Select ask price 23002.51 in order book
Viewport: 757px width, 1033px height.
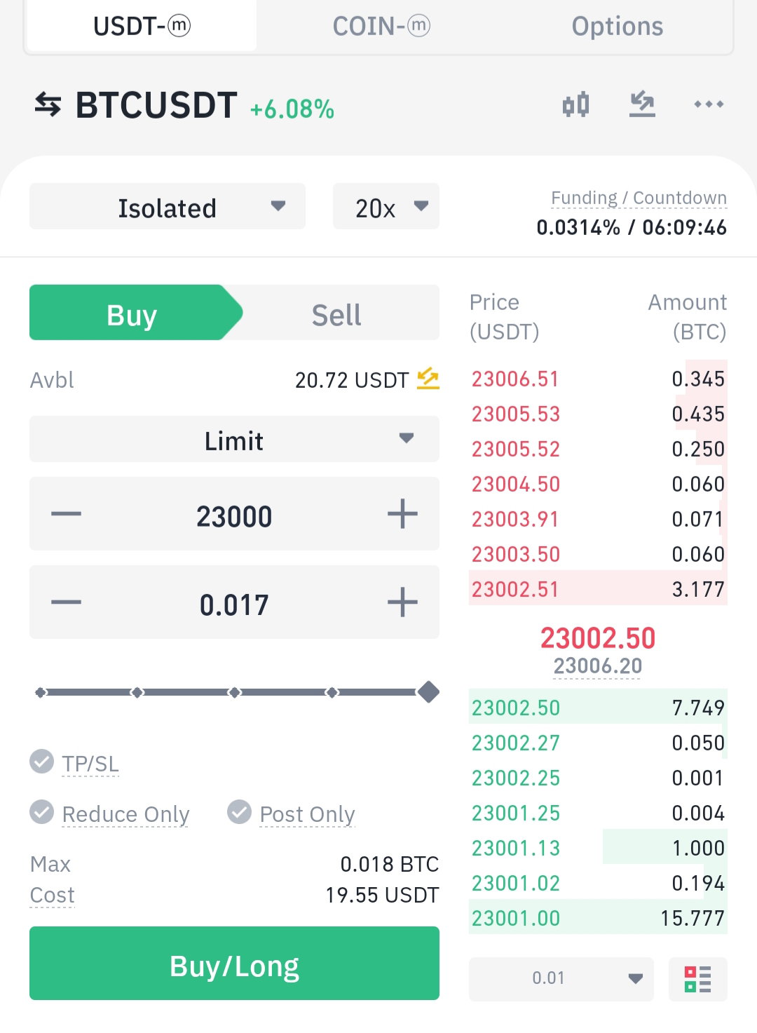point(515,589)
